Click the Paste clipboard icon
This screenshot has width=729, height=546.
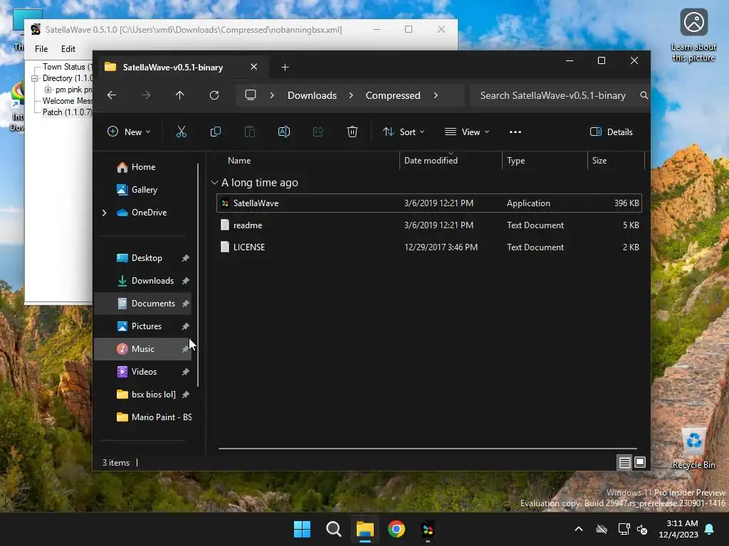pos(250,132)
